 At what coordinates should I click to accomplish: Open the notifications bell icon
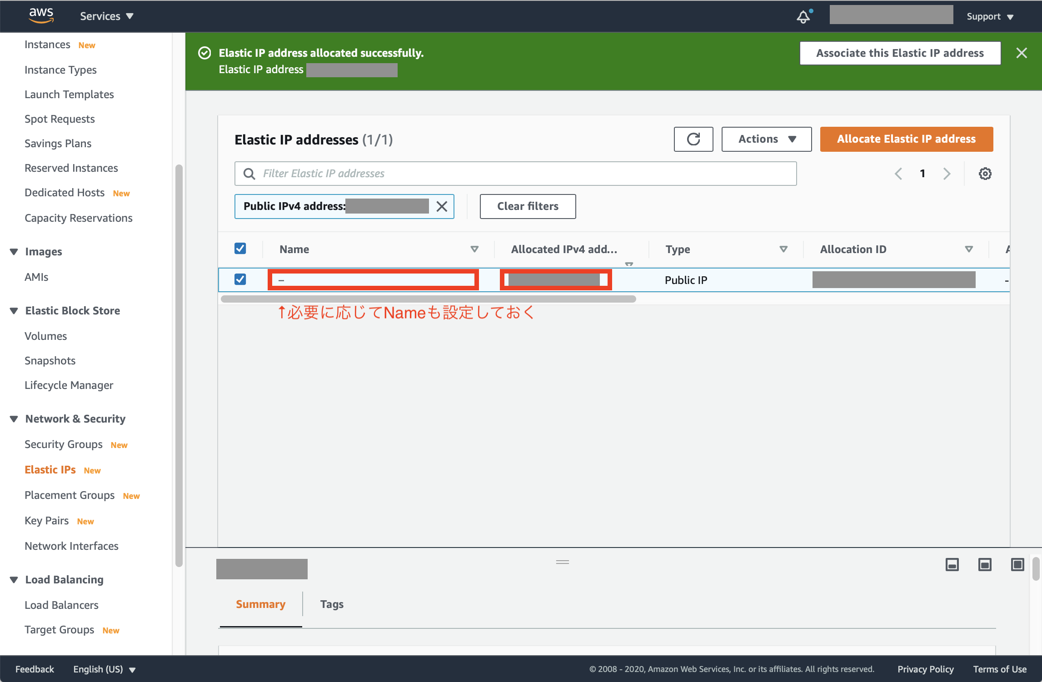pos(803,16)
